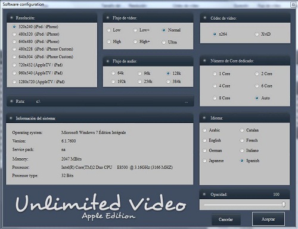Select 320x240 (iPod / iPhone) resolution

click(x=14, y=27)
